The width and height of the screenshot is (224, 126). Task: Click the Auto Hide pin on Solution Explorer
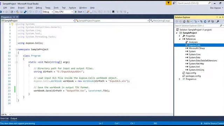click(220, 17)
